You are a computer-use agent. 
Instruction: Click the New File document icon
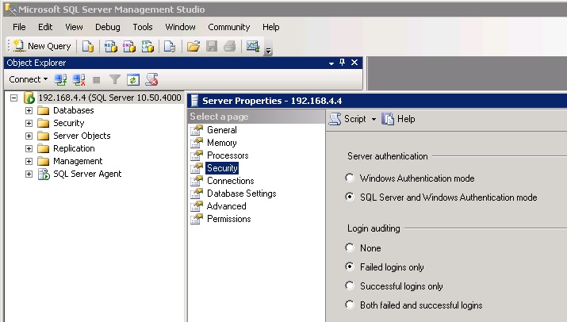pos(87,46)
